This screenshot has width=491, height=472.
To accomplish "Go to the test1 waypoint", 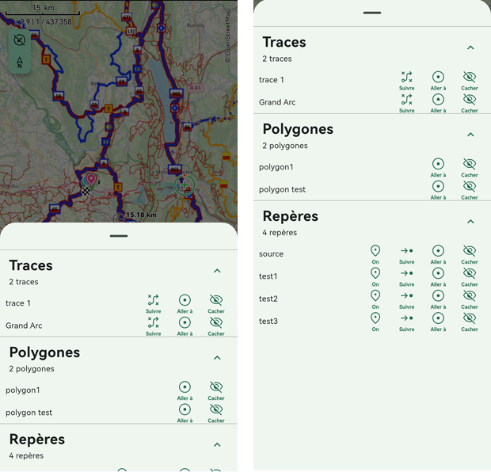I will point(438,277).
